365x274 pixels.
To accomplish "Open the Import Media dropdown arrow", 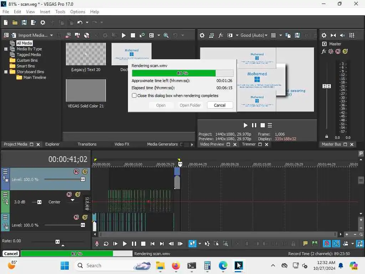I will click(51, 35).
